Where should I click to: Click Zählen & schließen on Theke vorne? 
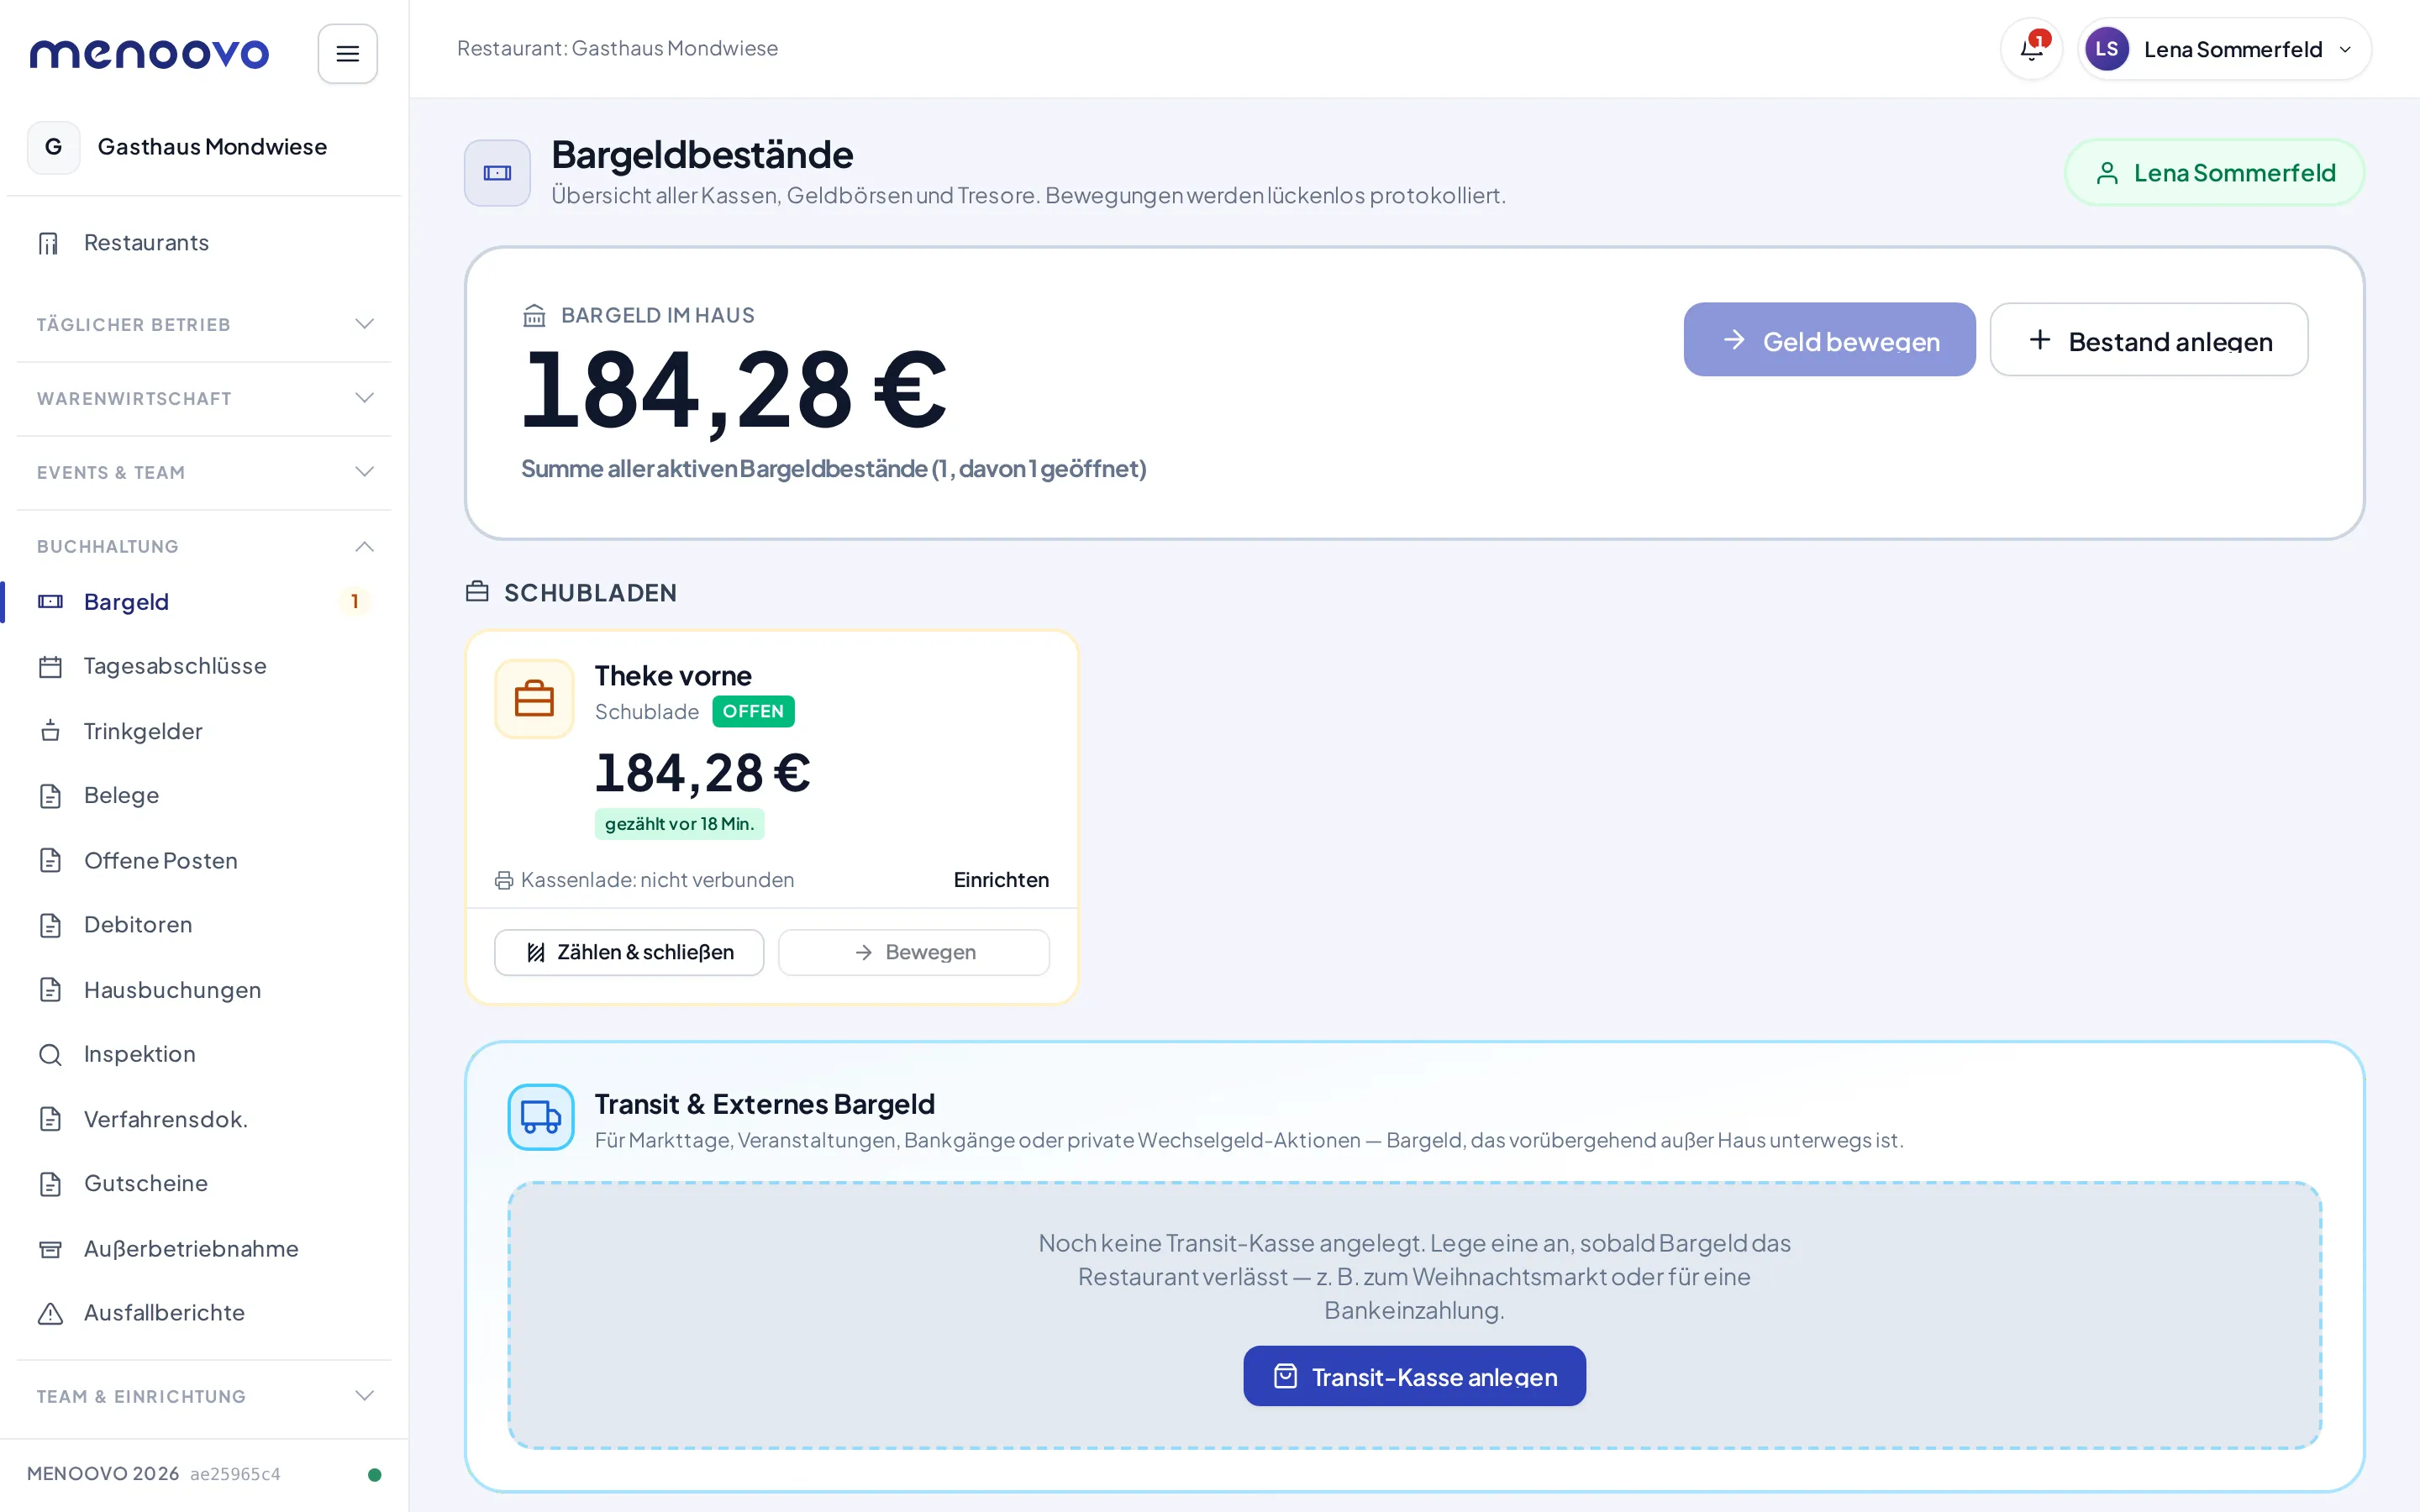point(629,952)
